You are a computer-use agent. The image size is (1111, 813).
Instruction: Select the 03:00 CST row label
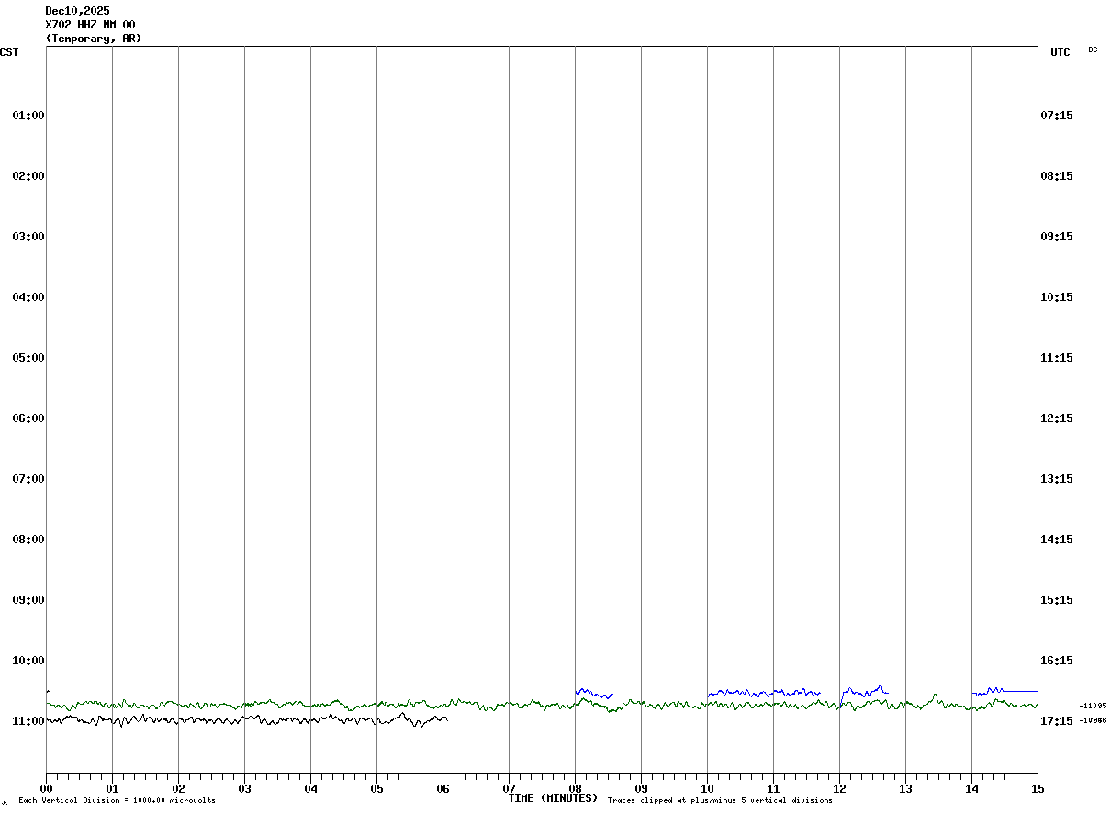[x=28, y=237]
